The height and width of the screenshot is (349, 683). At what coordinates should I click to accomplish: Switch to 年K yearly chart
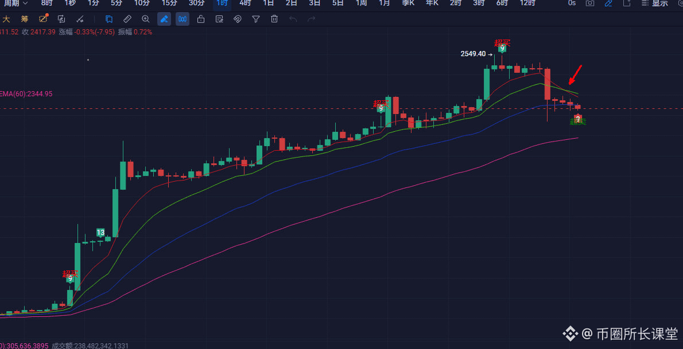click(432, 3)
